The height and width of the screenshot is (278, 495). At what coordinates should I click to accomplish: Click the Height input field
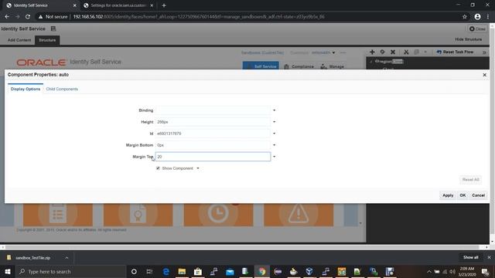[213, 122]
